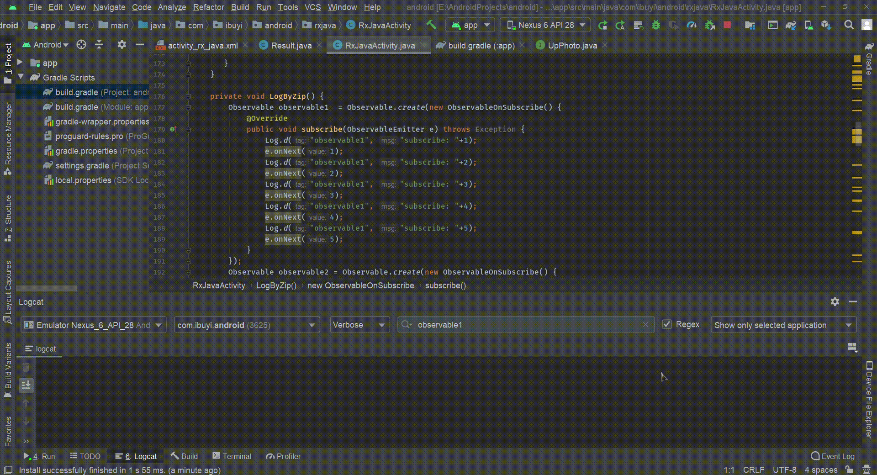Open the Refactor menu
877x475 pixels.
pos(209,7)
